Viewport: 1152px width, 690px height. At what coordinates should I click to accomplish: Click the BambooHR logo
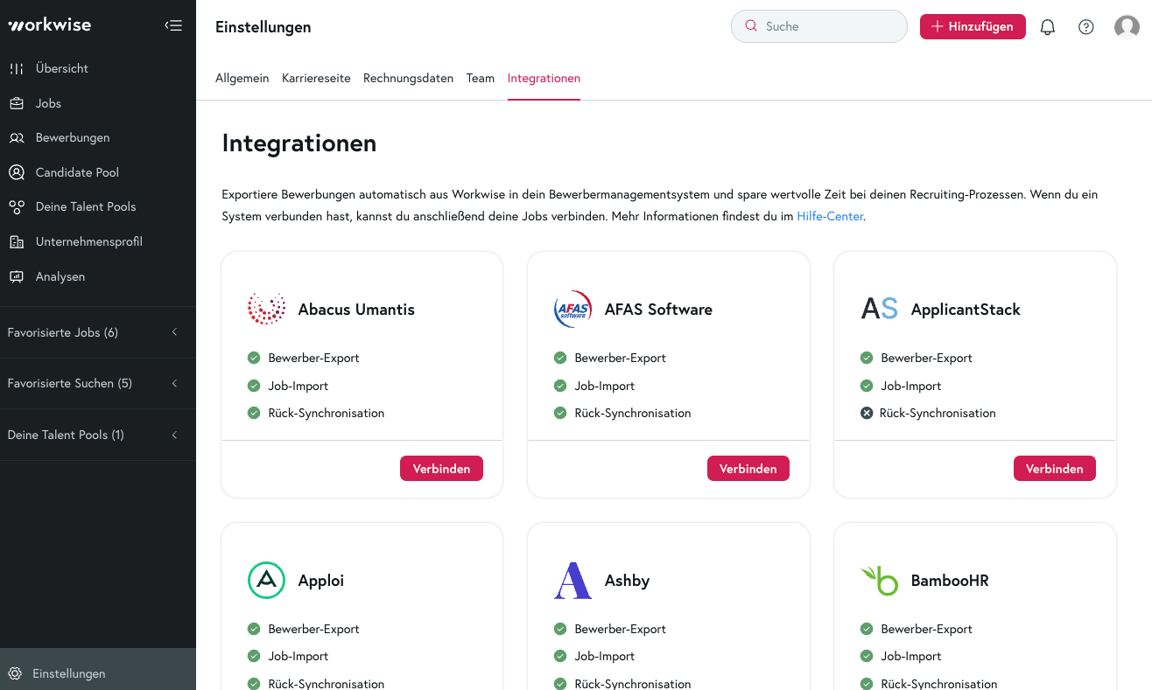point(879,580)
